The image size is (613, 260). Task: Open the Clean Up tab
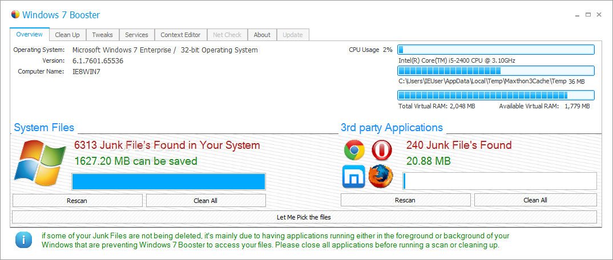pyautogui.click(x=67, y=35)
